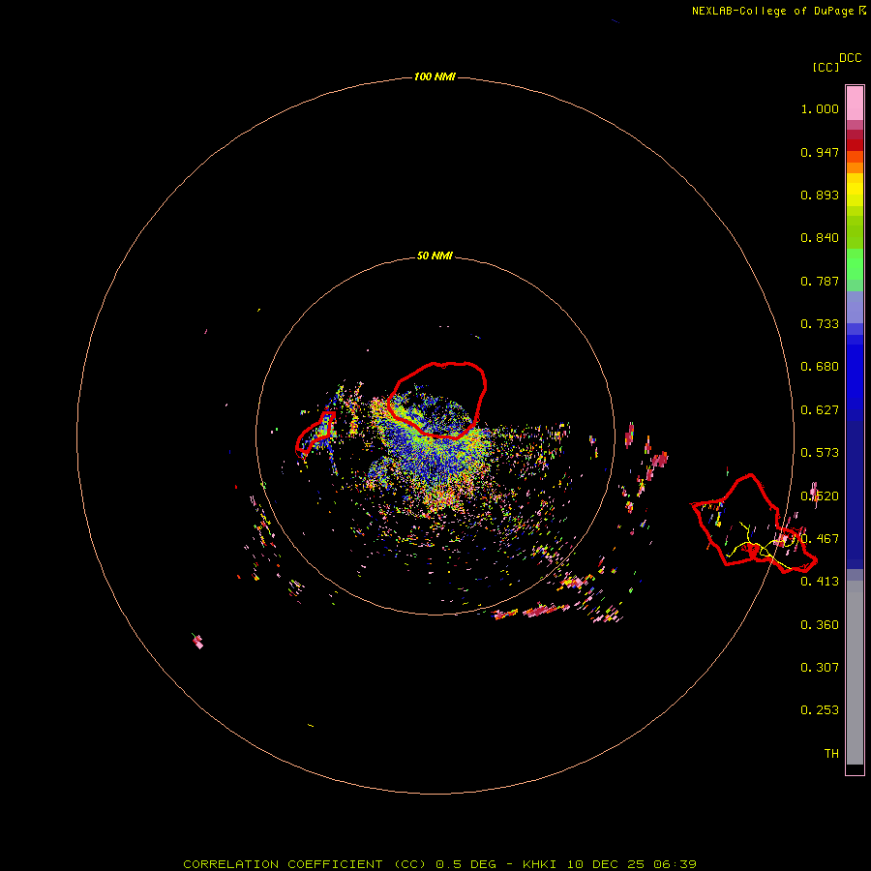
Task: Pick the red swatch on the color bar
Action: [855, 145]
